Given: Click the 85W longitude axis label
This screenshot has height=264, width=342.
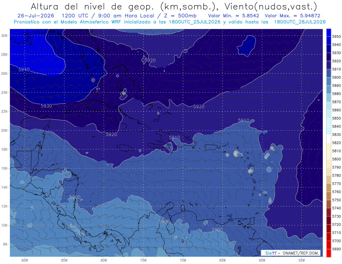Looking at the screenshot, I should coord(64,260).
